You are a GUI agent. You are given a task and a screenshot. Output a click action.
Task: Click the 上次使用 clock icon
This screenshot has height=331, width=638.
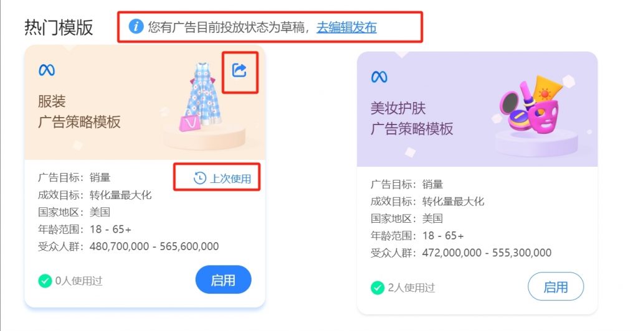[199, 178]
